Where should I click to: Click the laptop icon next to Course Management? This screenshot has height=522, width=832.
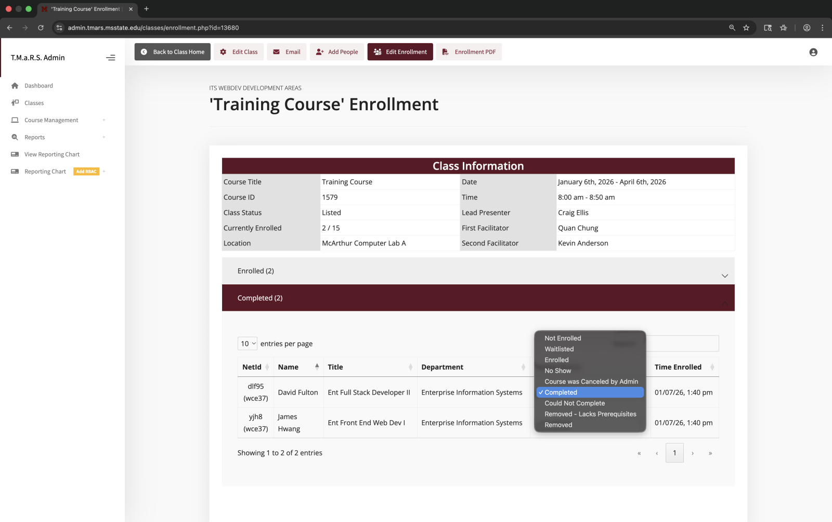pyautogui.click(x=14, y=120)
